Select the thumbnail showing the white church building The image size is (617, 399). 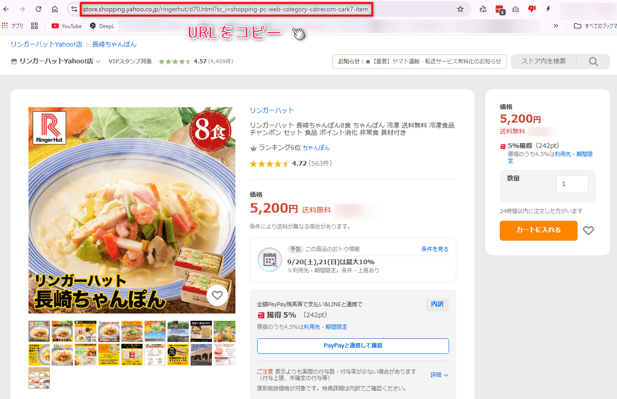pos(85,332)
